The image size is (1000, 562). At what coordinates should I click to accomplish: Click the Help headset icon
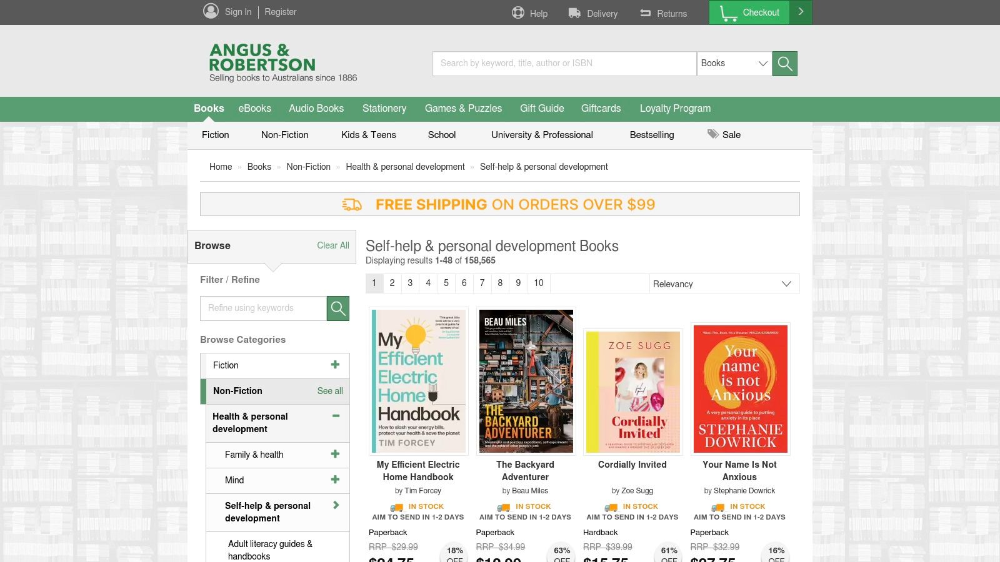click(x=518, y=12)
